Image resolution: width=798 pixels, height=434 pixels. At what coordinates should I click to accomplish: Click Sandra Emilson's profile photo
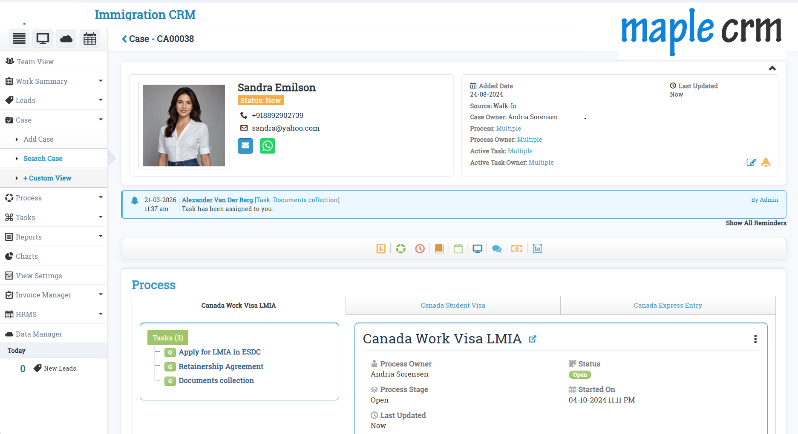click(x=184, y=126)
